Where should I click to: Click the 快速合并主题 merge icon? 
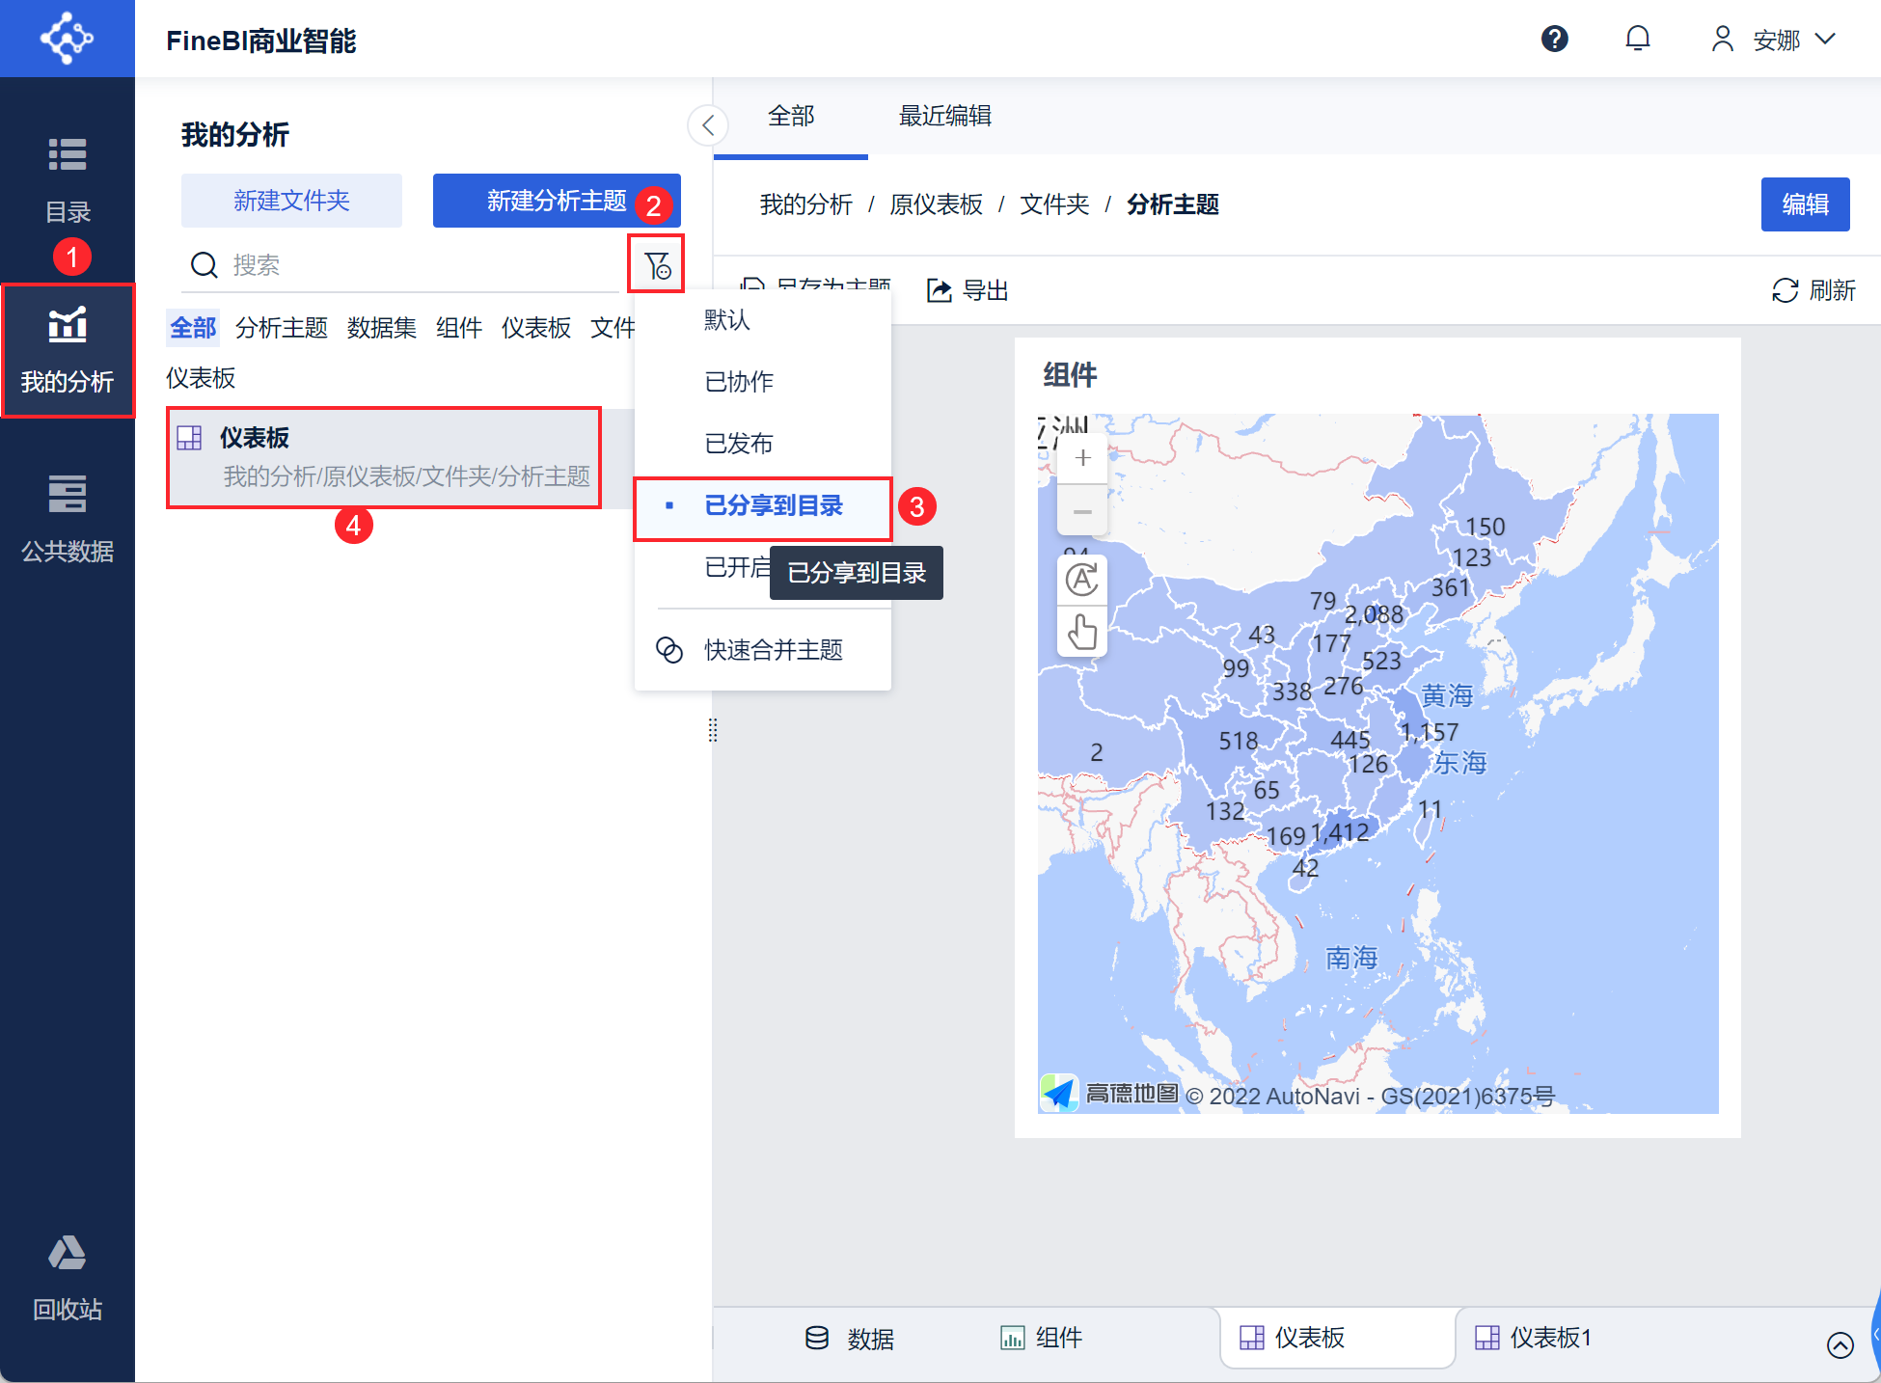pyautogui.click(x=668, y=650)
